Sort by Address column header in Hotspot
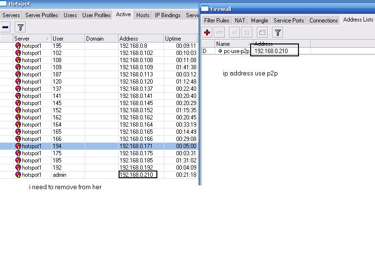Screen dimensions: 375x257 point(141,38)
